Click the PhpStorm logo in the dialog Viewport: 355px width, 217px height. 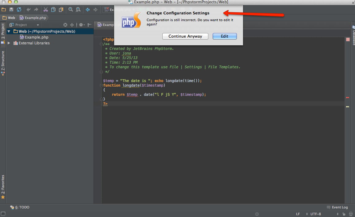(131, 20)
